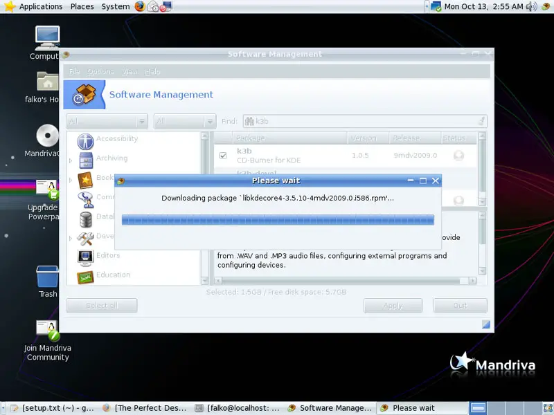The height and width of the screenshot is (415, 554).
Task: Open the network status tray icon
Action: click(x=436, y=6)
